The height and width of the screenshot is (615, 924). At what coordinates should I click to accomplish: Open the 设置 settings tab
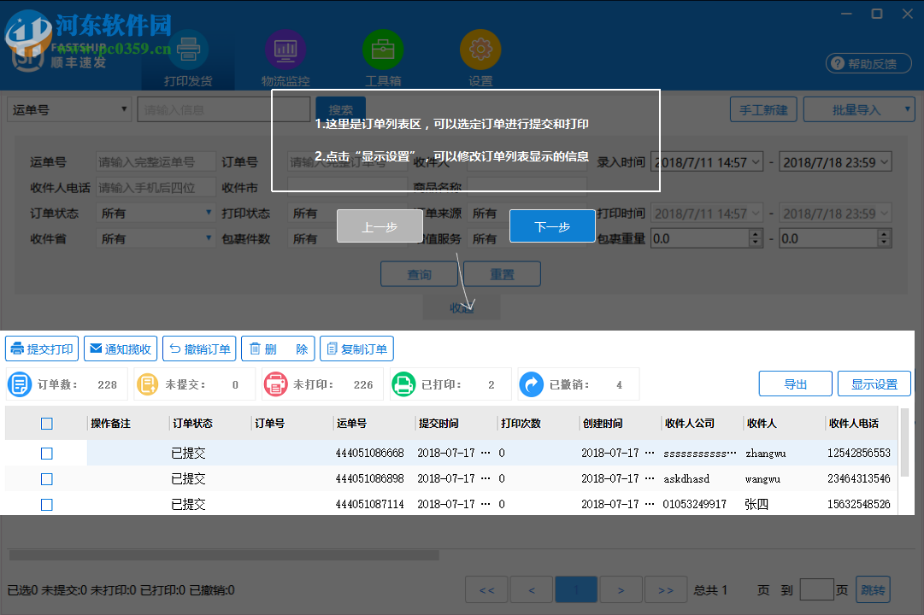point(480,49)
